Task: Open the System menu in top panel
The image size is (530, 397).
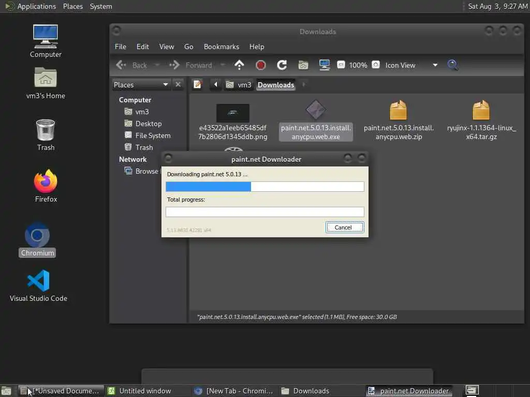Action: click(101, 6)
